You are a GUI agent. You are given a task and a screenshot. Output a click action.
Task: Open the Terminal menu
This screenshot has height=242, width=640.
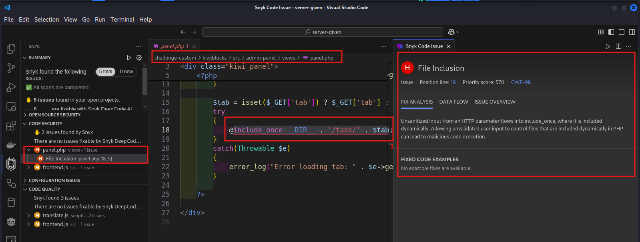tap(122, 19)
